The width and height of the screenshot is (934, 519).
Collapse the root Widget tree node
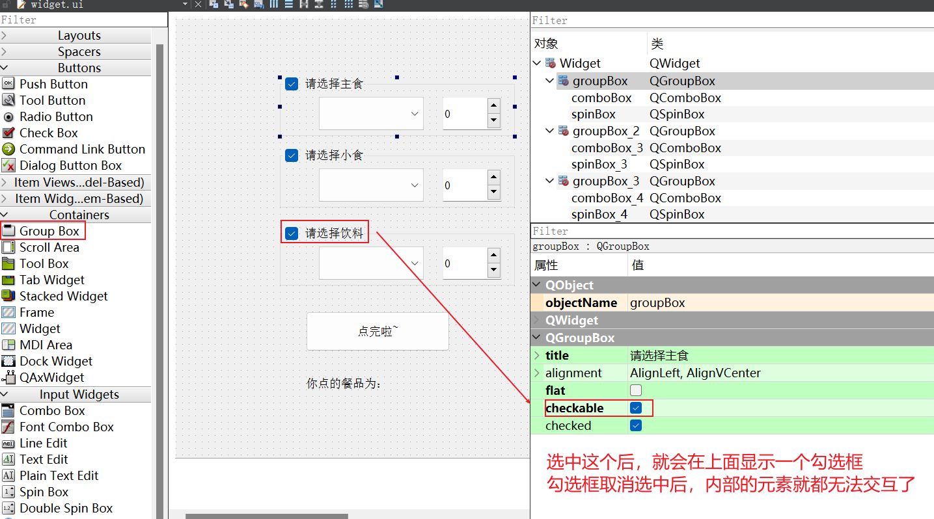[x=537, y=63]
